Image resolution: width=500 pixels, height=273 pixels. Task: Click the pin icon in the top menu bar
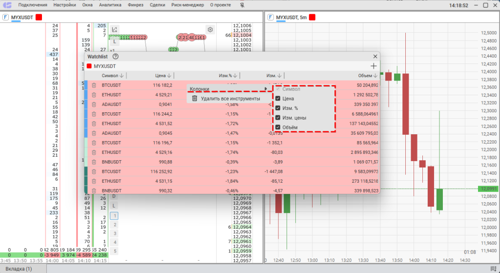pos(242,5)
